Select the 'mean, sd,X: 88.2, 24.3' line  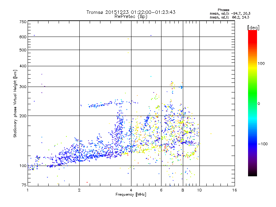(x=229, y=17)
